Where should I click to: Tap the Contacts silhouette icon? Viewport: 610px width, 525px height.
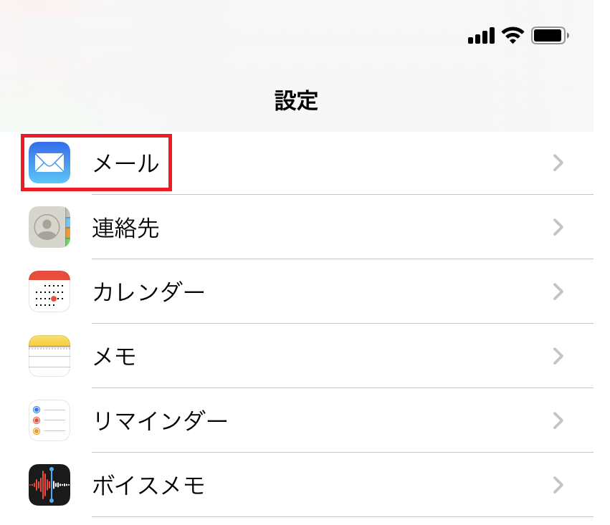tap(49, 227)
